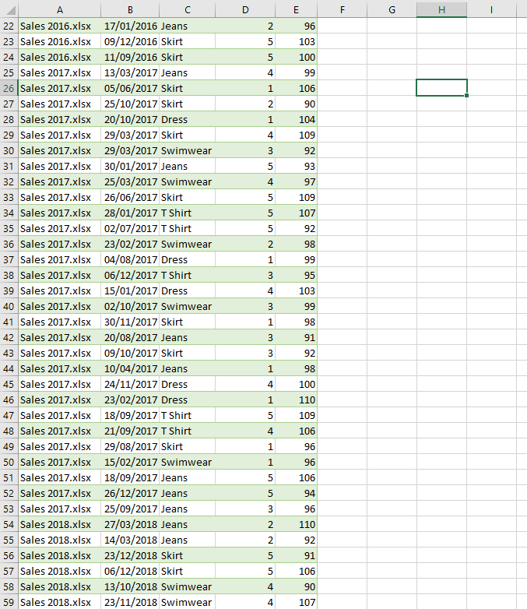The height and width of the screenshot is (609, 527).
Task: Click the column F header
Action: click(x=342, y=9)
